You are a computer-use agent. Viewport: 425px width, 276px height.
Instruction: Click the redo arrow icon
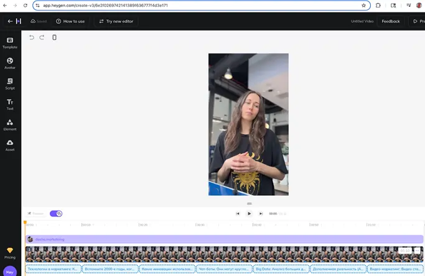click(x=42, y=37)
